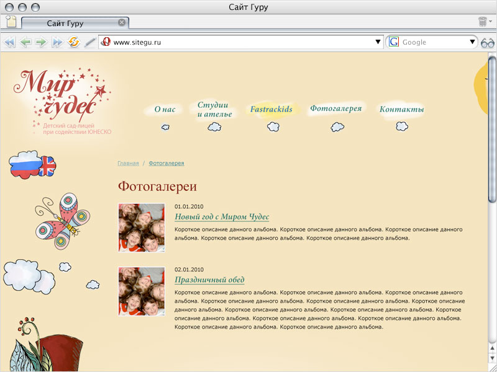This screenshot has height=372, width=497.
Task: Open the Новый год с Миром Чудес album link
Action: tap(222, 217)
